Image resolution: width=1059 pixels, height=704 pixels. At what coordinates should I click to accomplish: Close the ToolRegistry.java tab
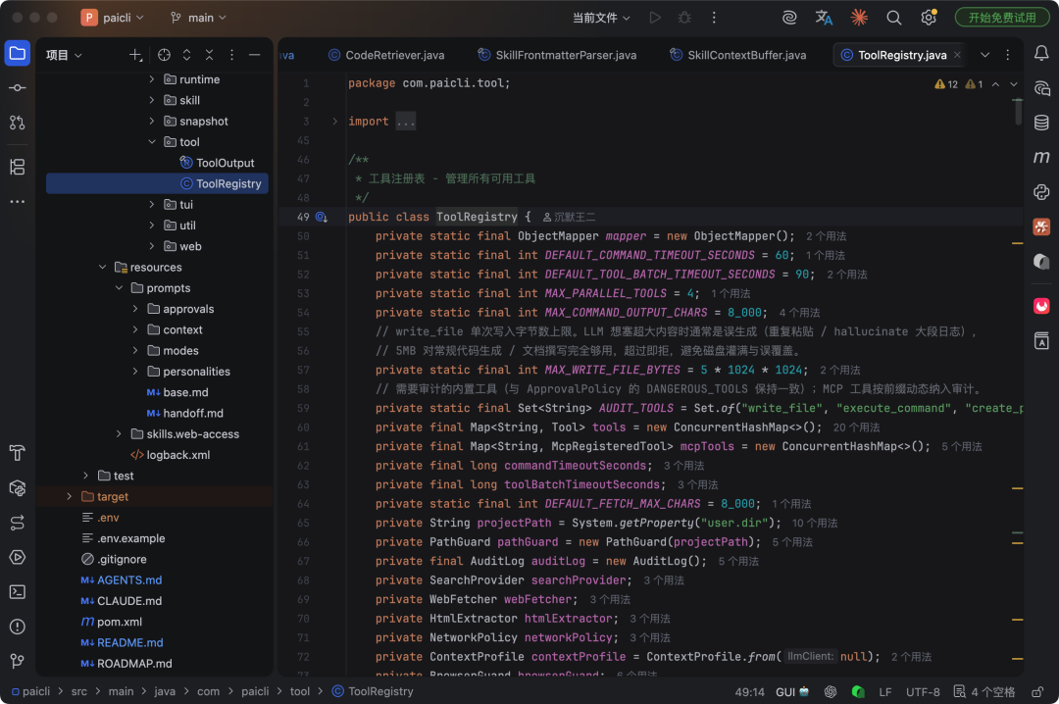(x=957, y=55)
